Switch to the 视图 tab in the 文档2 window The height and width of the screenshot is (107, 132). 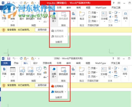tap(88, 63)
